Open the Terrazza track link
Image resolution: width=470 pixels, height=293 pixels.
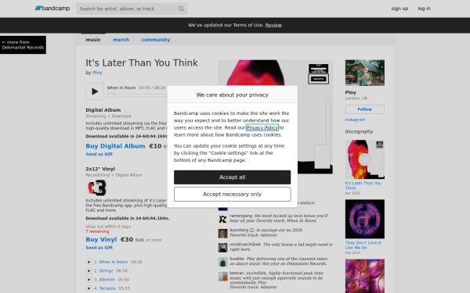pyautogui.click(x=107, y=288)
